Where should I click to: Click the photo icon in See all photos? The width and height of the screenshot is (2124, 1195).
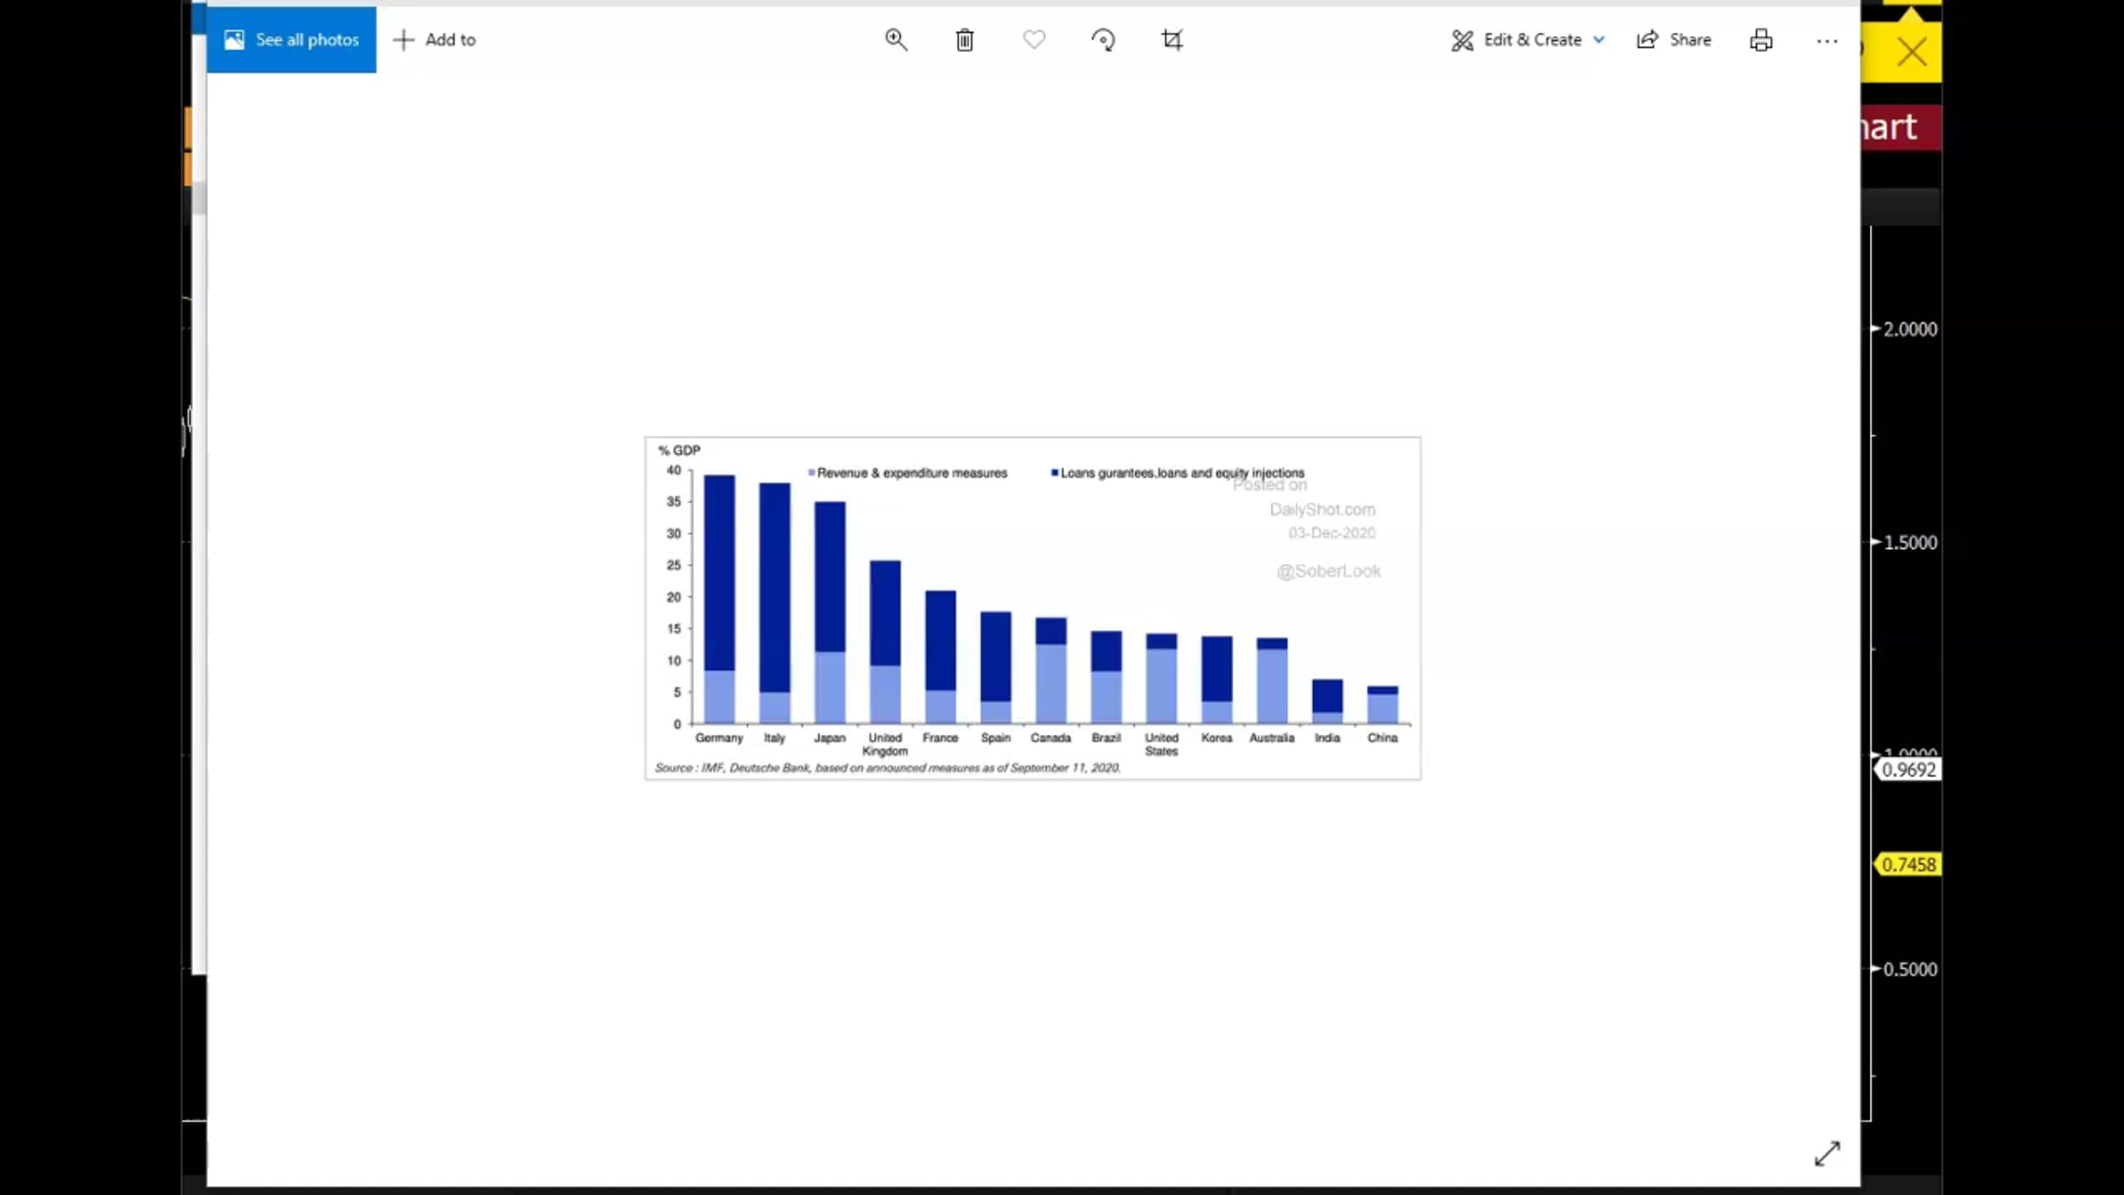click(234, 40)
